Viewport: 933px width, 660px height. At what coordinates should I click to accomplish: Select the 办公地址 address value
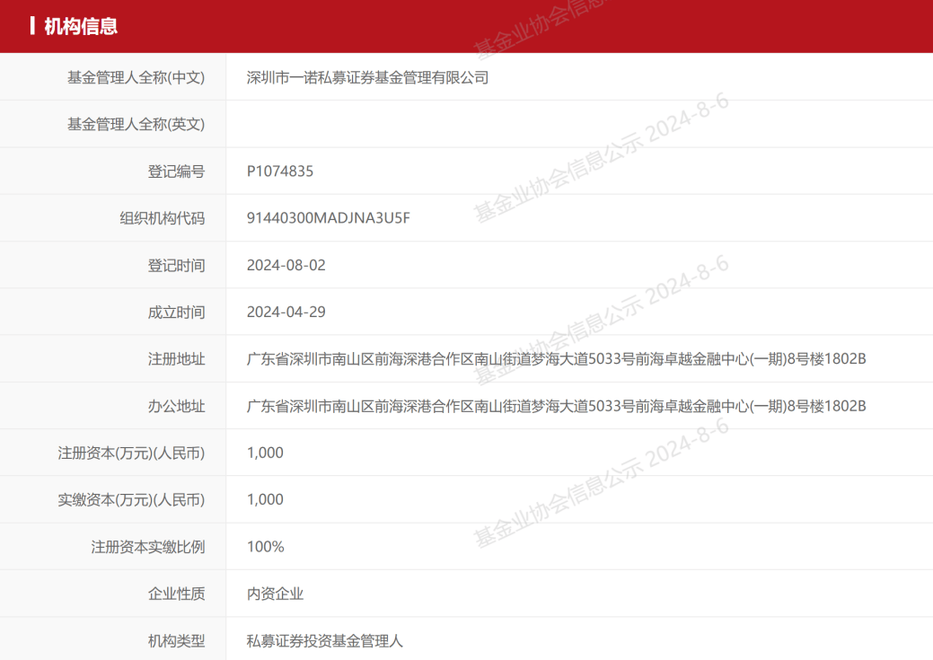click(557, 407)
